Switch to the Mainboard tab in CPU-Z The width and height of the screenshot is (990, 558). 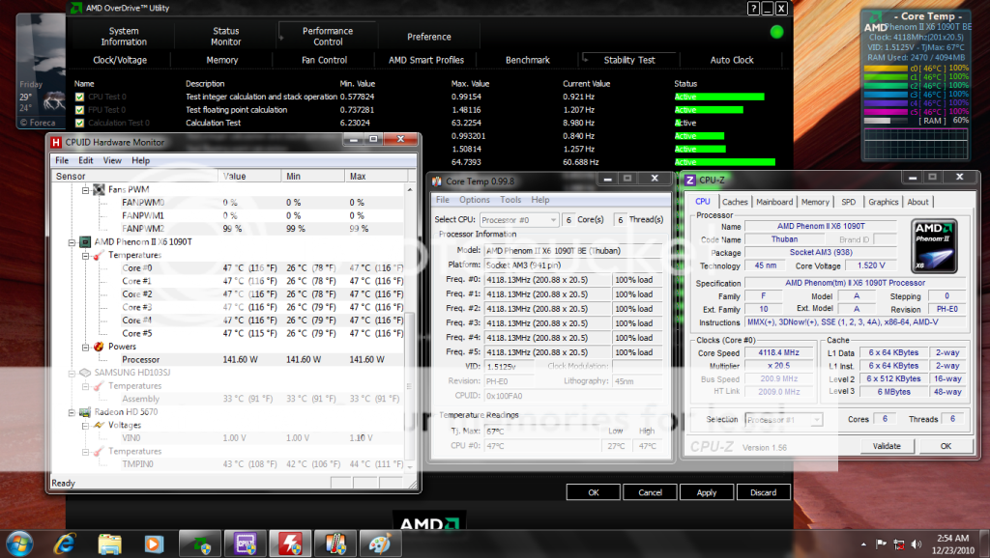[774, 202]
